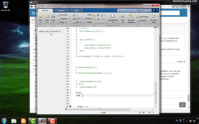Click the New file icon
The height and width of the screenshot is (124, 199).
click(x=41, y=16)
